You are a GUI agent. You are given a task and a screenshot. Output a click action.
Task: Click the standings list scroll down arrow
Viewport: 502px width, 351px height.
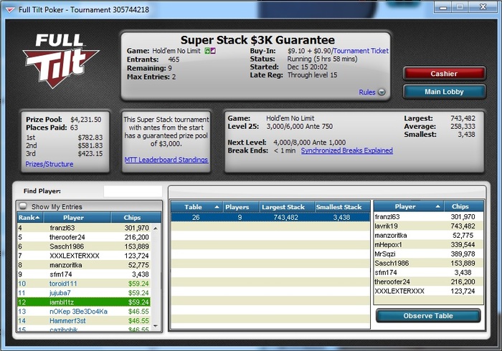pyautogui.click(x=156, y=326)
